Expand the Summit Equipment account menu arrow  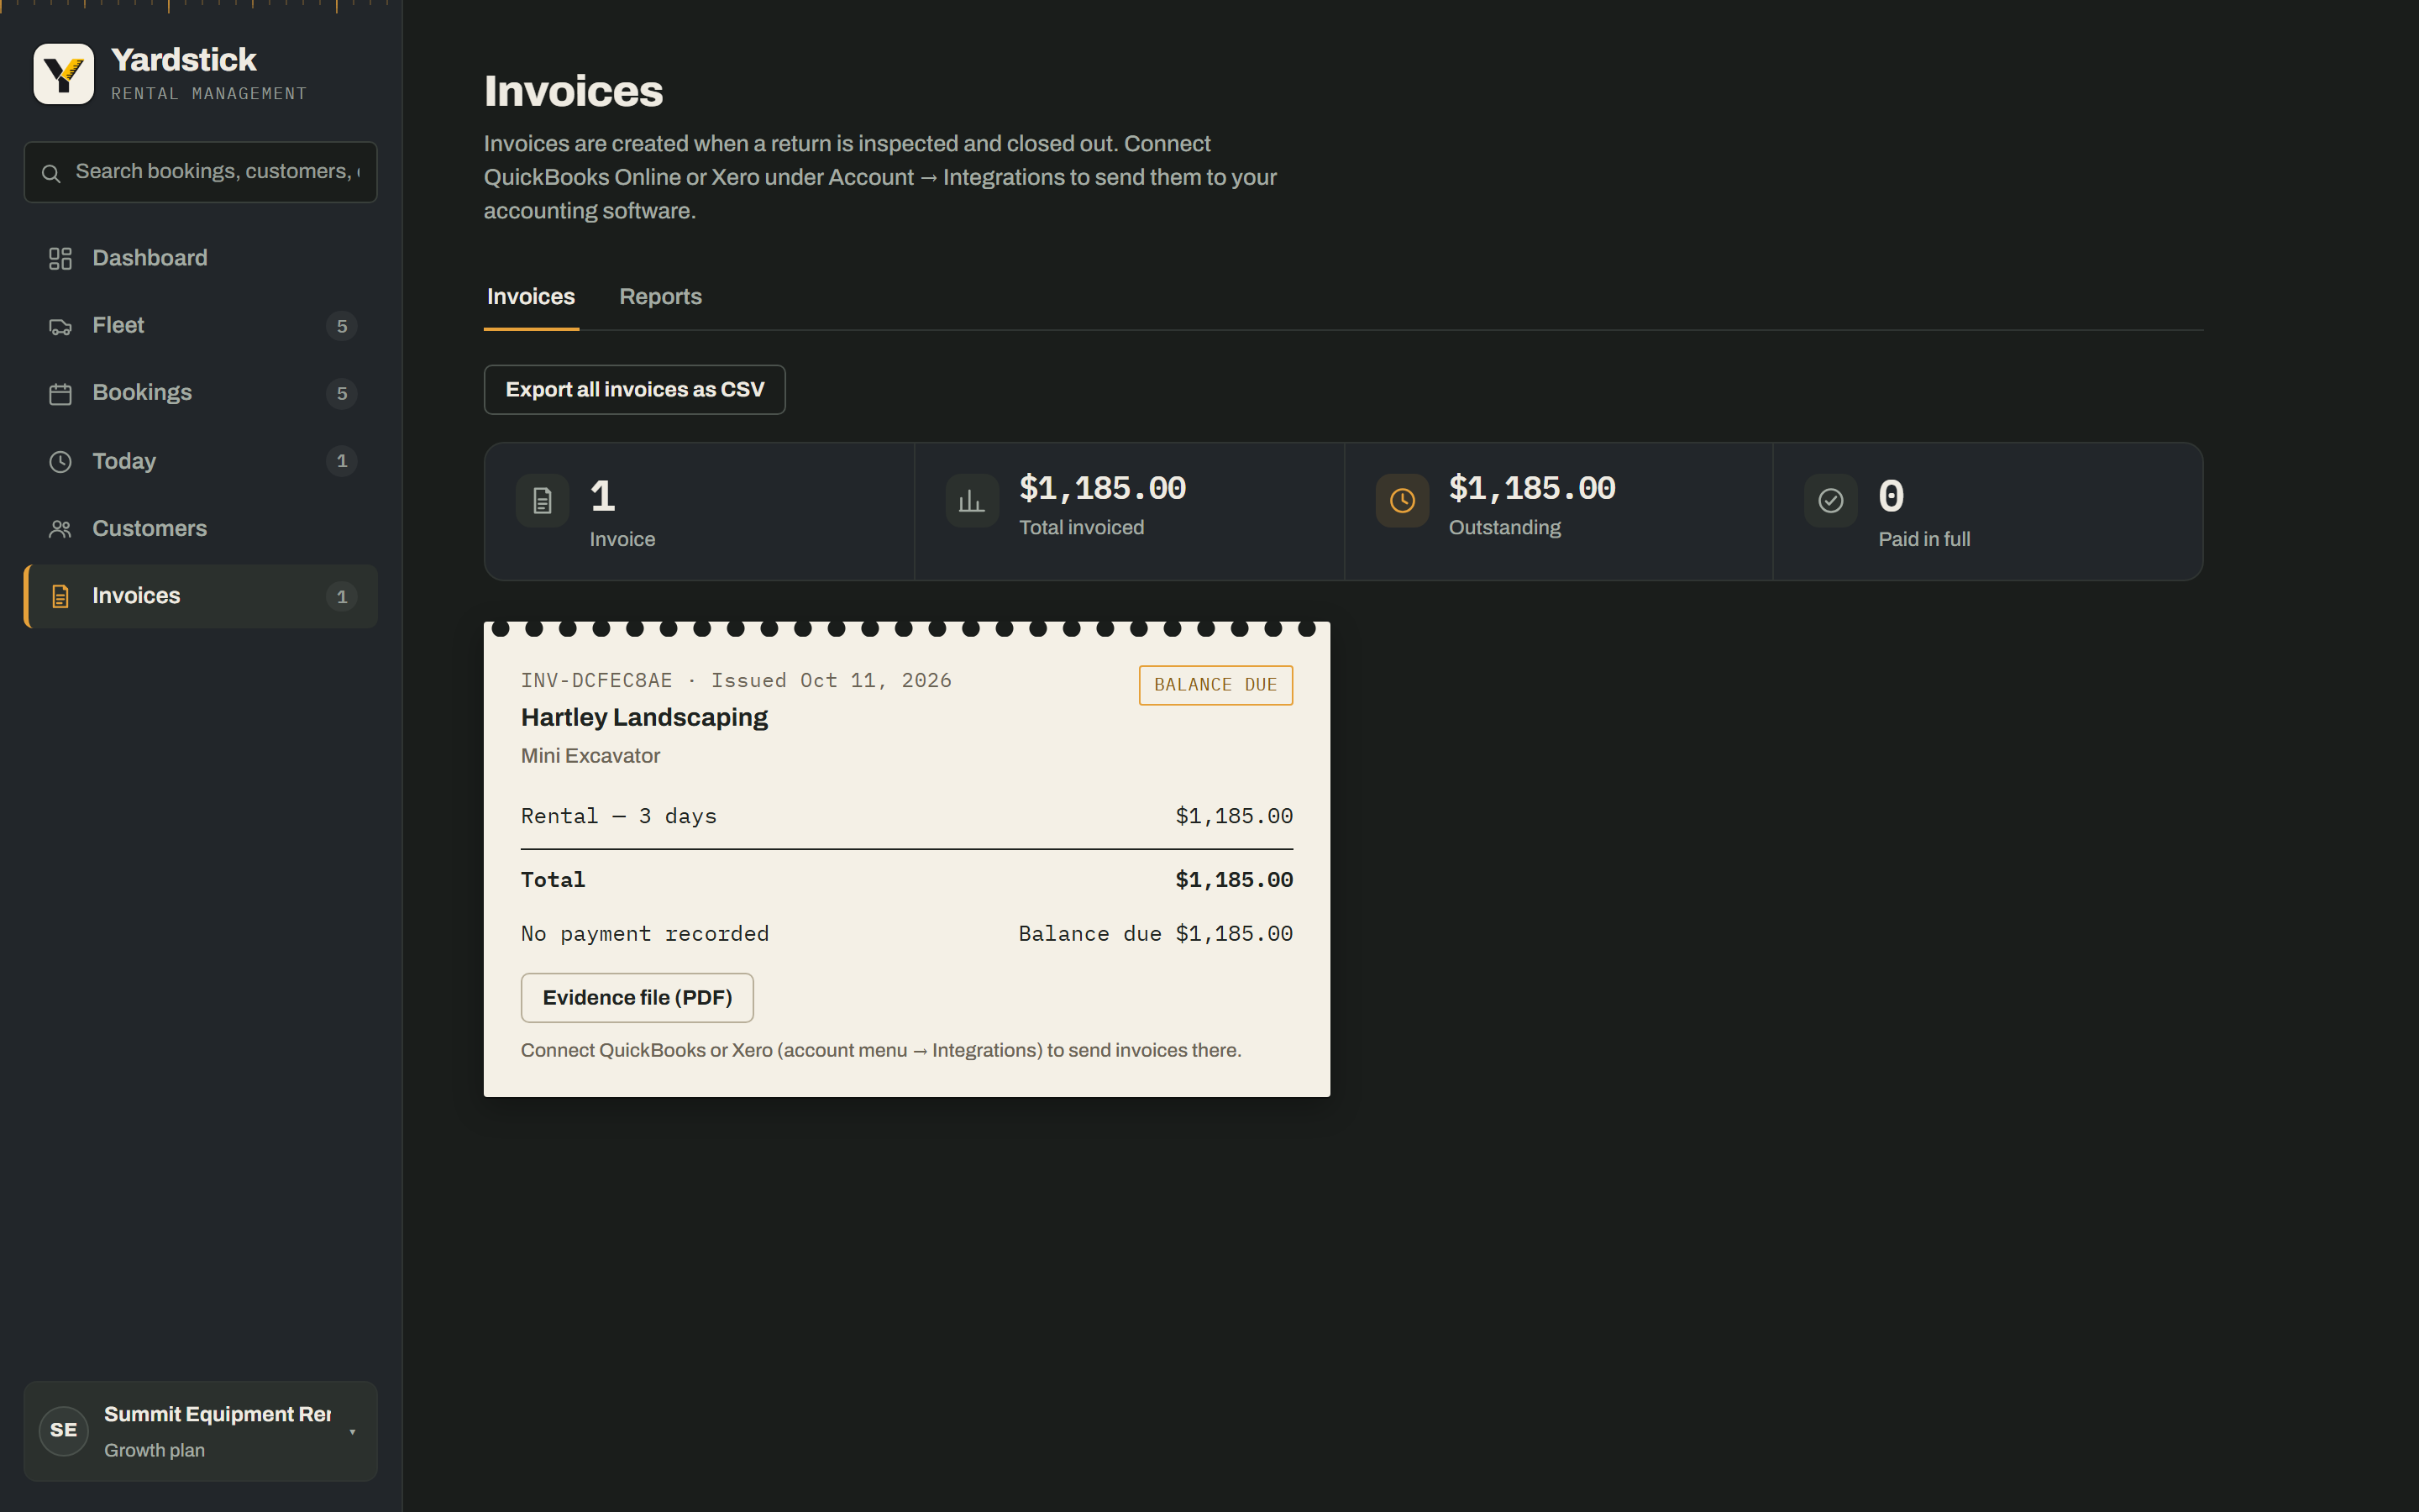click(x=352, y=1432)
